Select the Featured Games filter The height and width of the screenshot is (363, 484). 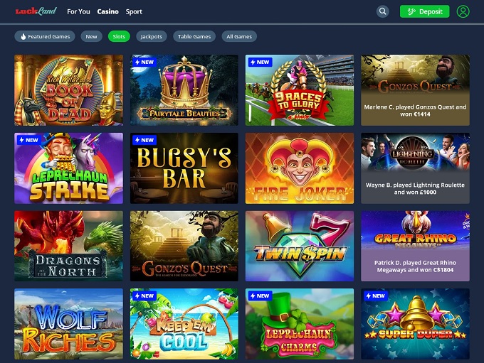(45, 36)
